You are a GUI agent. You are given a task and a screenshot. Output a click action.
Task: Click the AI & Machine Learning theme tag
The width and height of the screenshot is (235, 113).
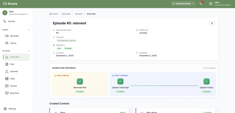pyautogui.click(x=66, y=40)
